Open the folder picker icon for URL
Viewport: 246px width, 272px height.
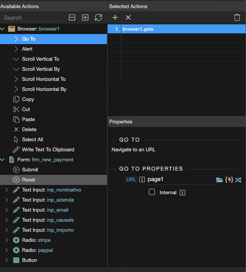click(219, 180)
